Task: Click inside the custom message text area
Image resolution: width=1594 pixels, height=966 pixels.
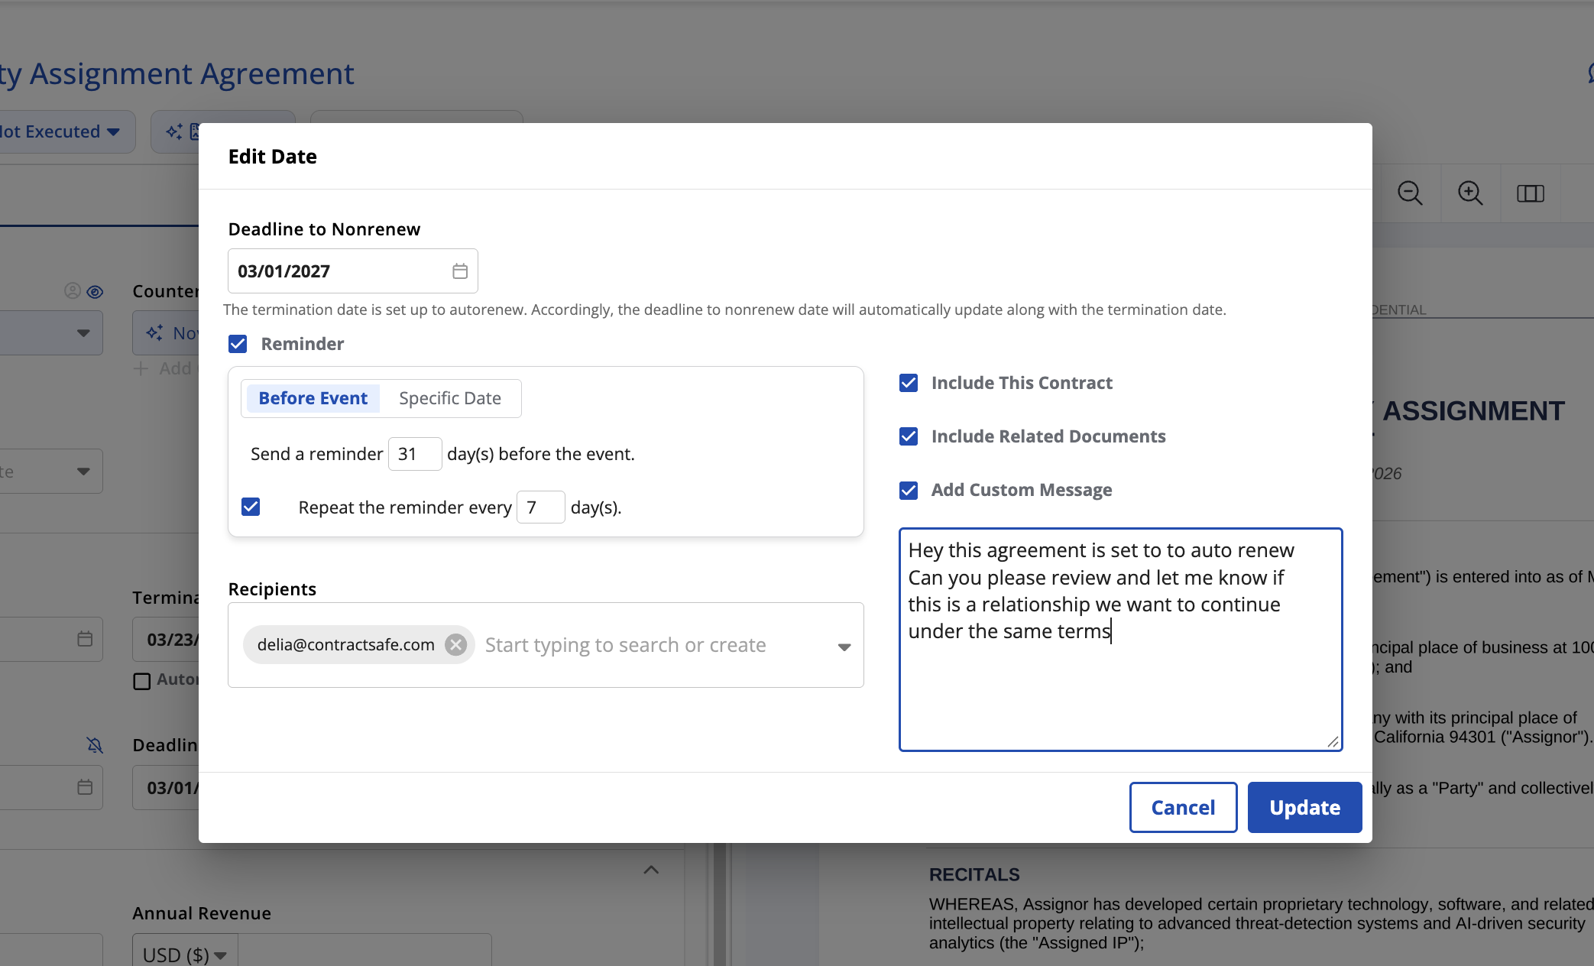Action: pyautogui.click(x=1120, y=640)
